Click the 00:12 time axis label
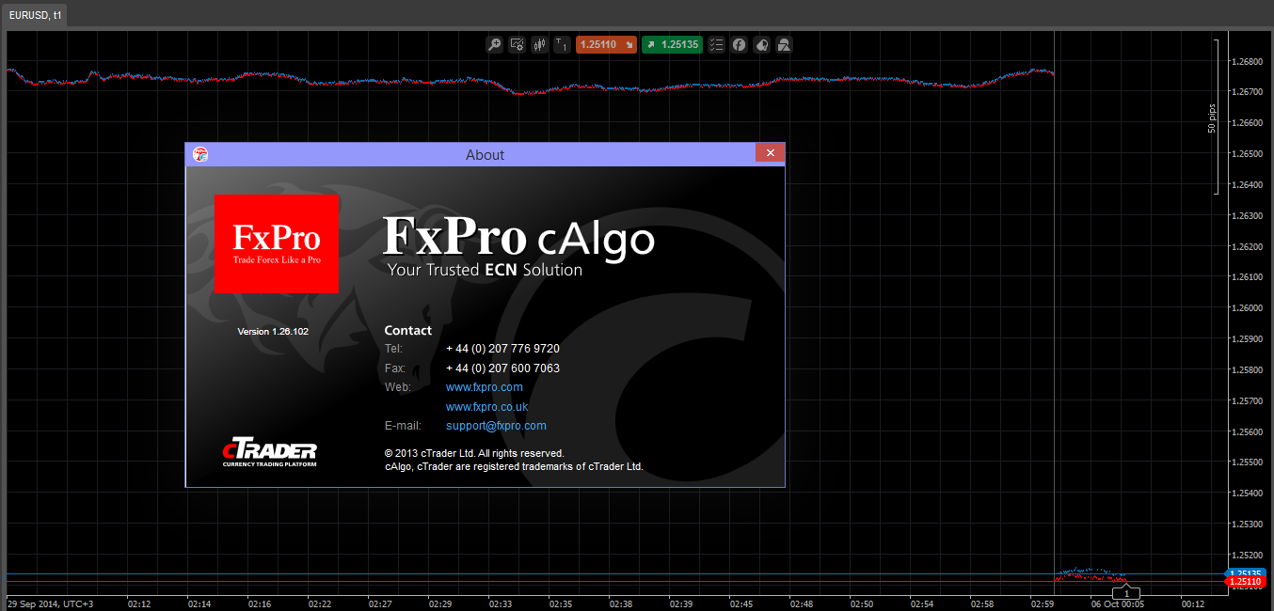Image resolution: width=1274 pixels, height=611 pixels. [x=1193, y=604]
